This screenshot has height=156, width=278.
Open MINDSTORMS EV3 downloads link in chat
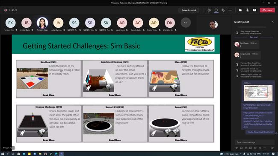[258, 106]
